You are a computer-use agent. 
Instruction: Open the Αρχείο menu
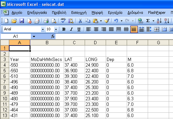17,13
